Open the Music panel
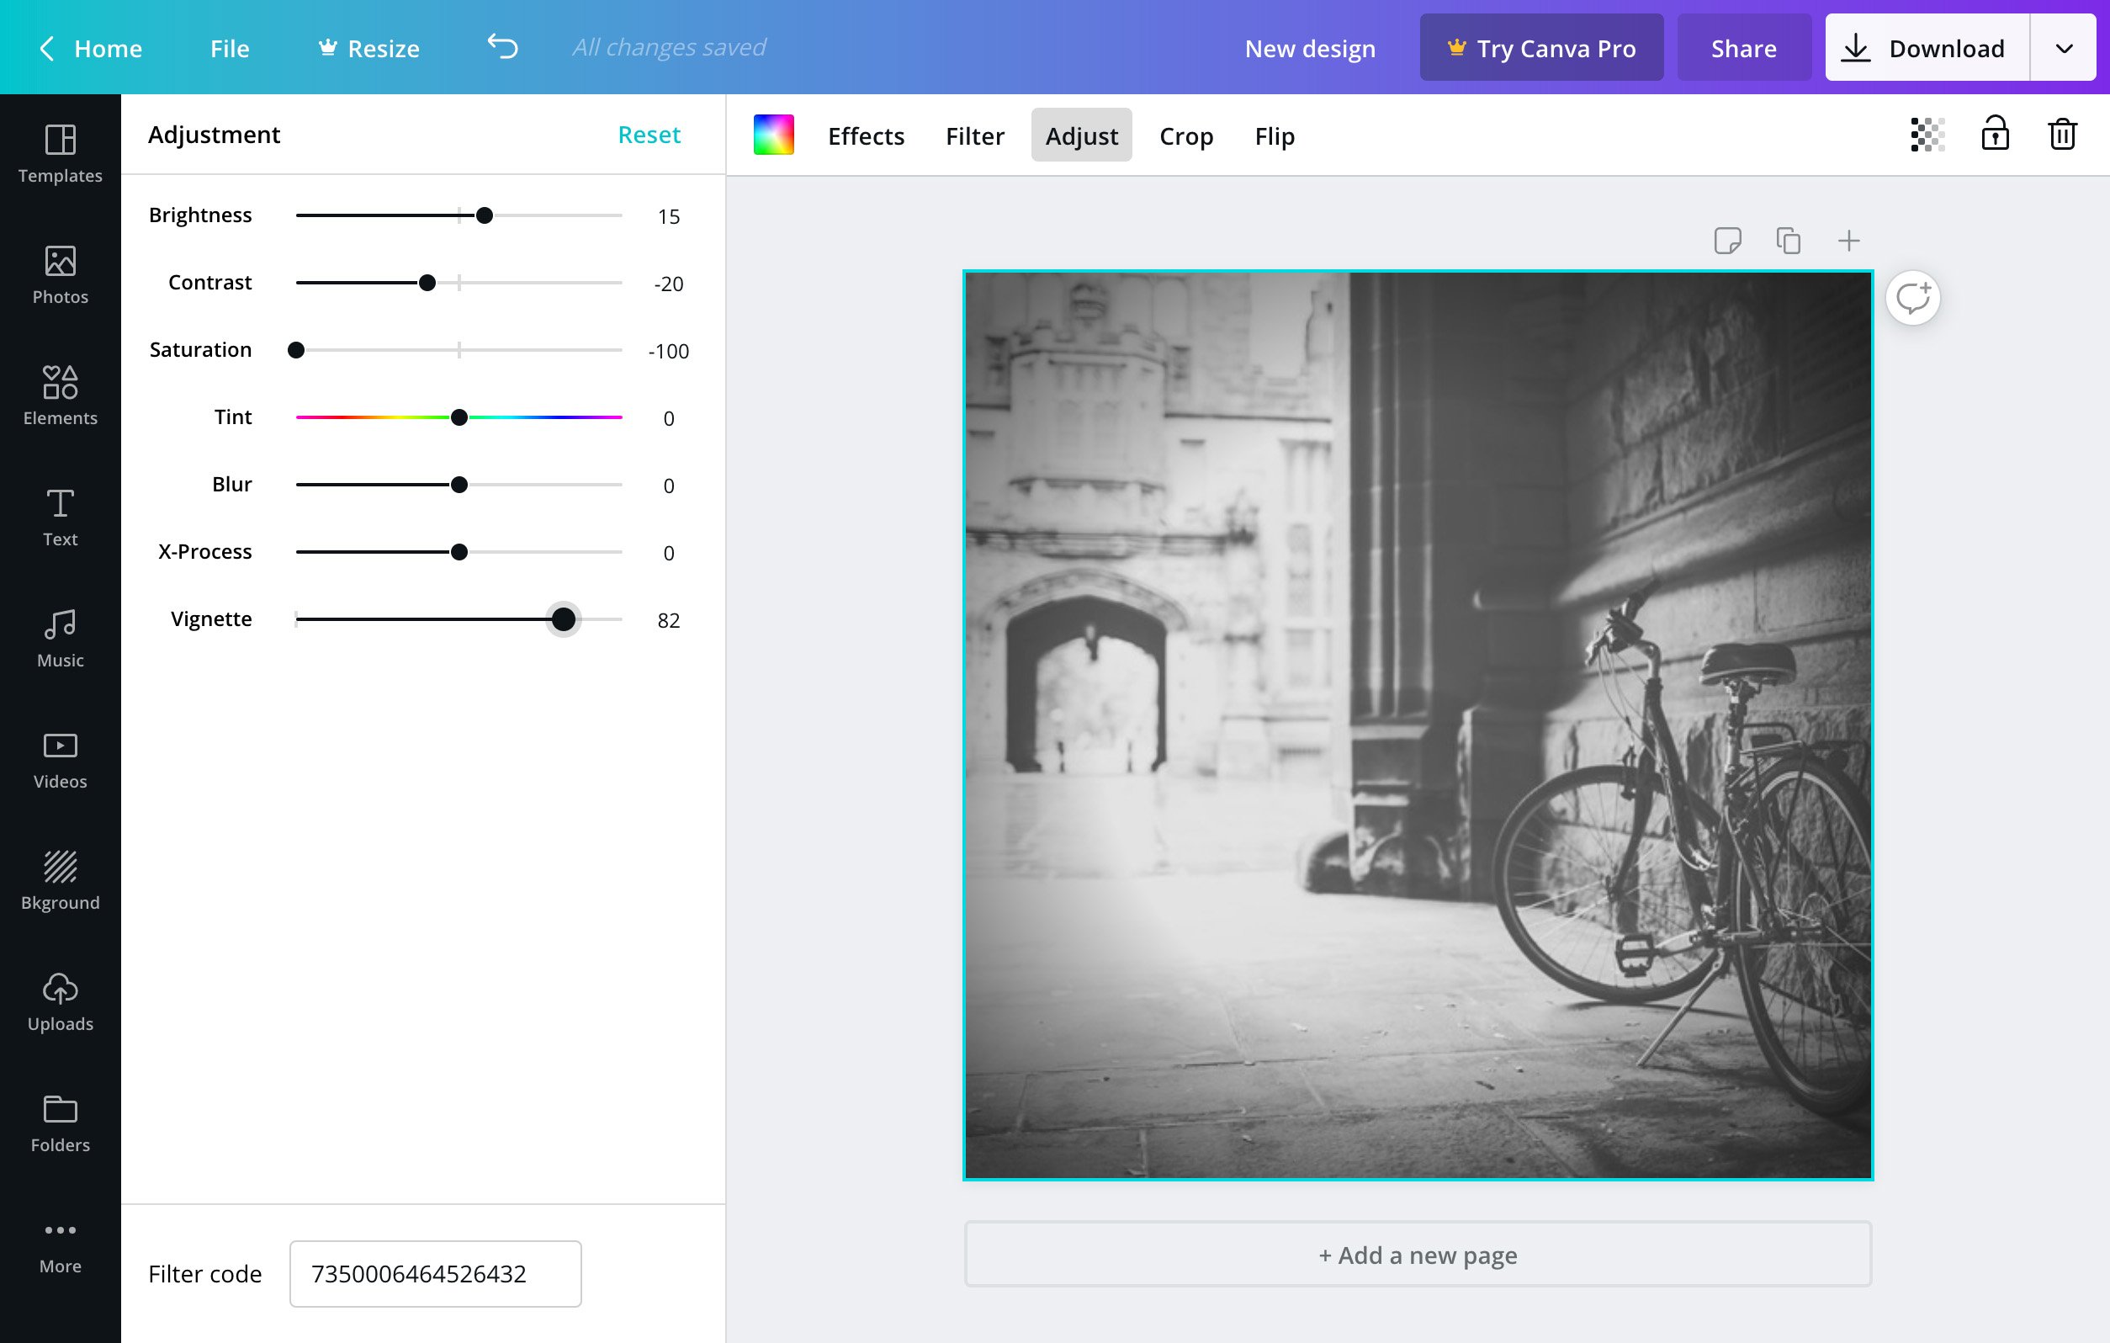 [59, 637]
